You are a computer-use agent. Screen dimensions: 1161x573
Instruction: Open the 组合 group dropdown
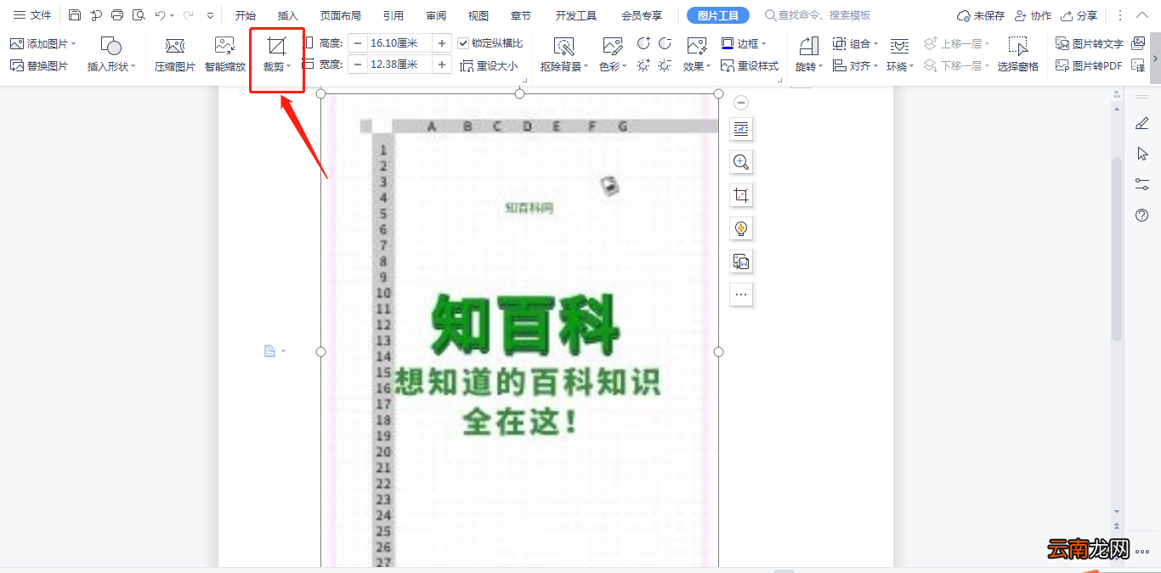[x=856, y=43]
